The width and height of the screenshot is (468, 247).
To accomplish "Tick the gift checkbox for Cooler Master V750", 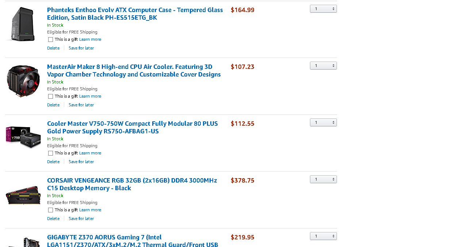I will pyautogui.click(x=50, y=153).
